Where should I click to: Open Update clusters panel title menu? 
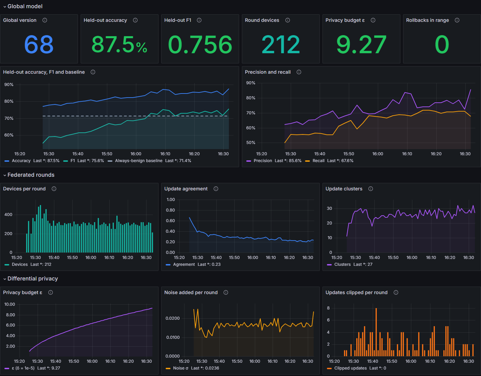(x=344, y=189)
